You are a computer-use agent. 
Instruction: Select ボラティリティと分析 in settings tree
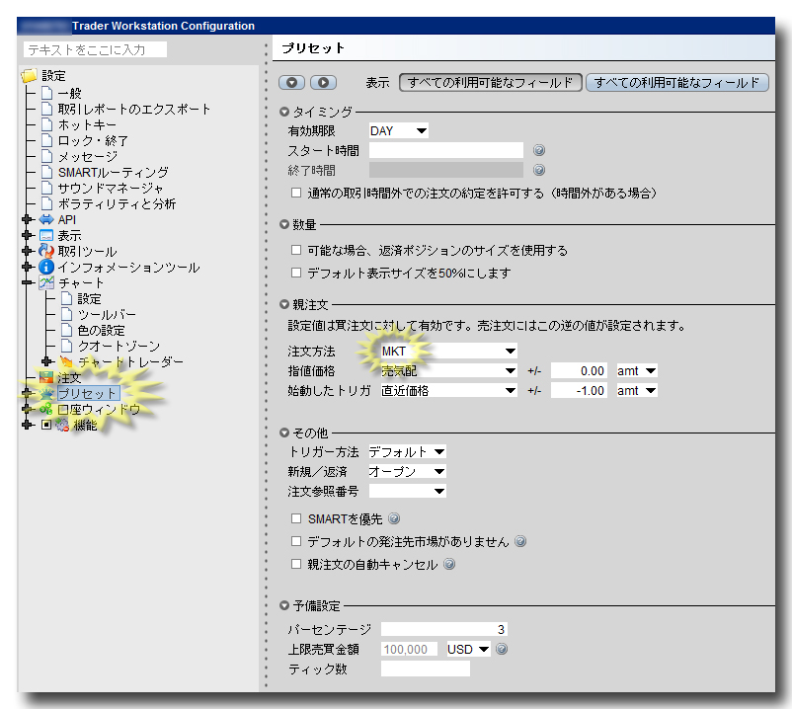[117, 204]
